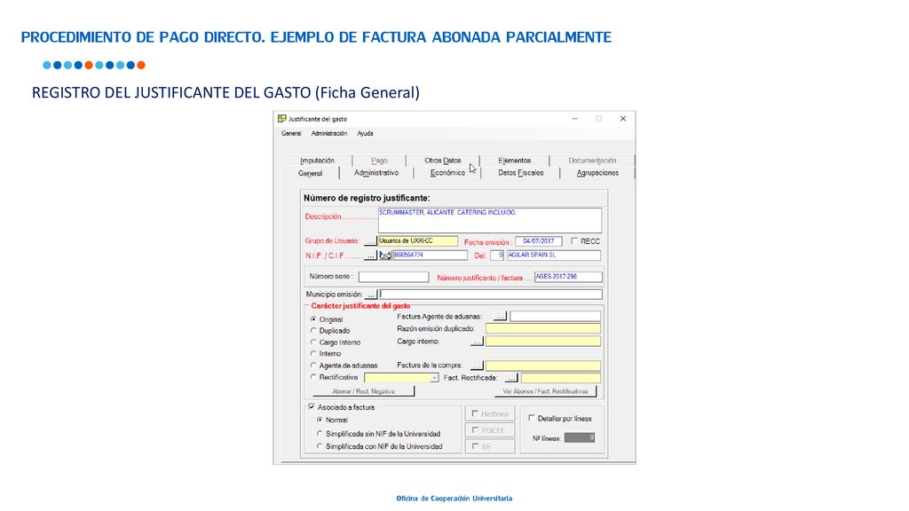Click the Nº líneas value box
Viewport: 909px width, 511px height.
coord(580,438)
